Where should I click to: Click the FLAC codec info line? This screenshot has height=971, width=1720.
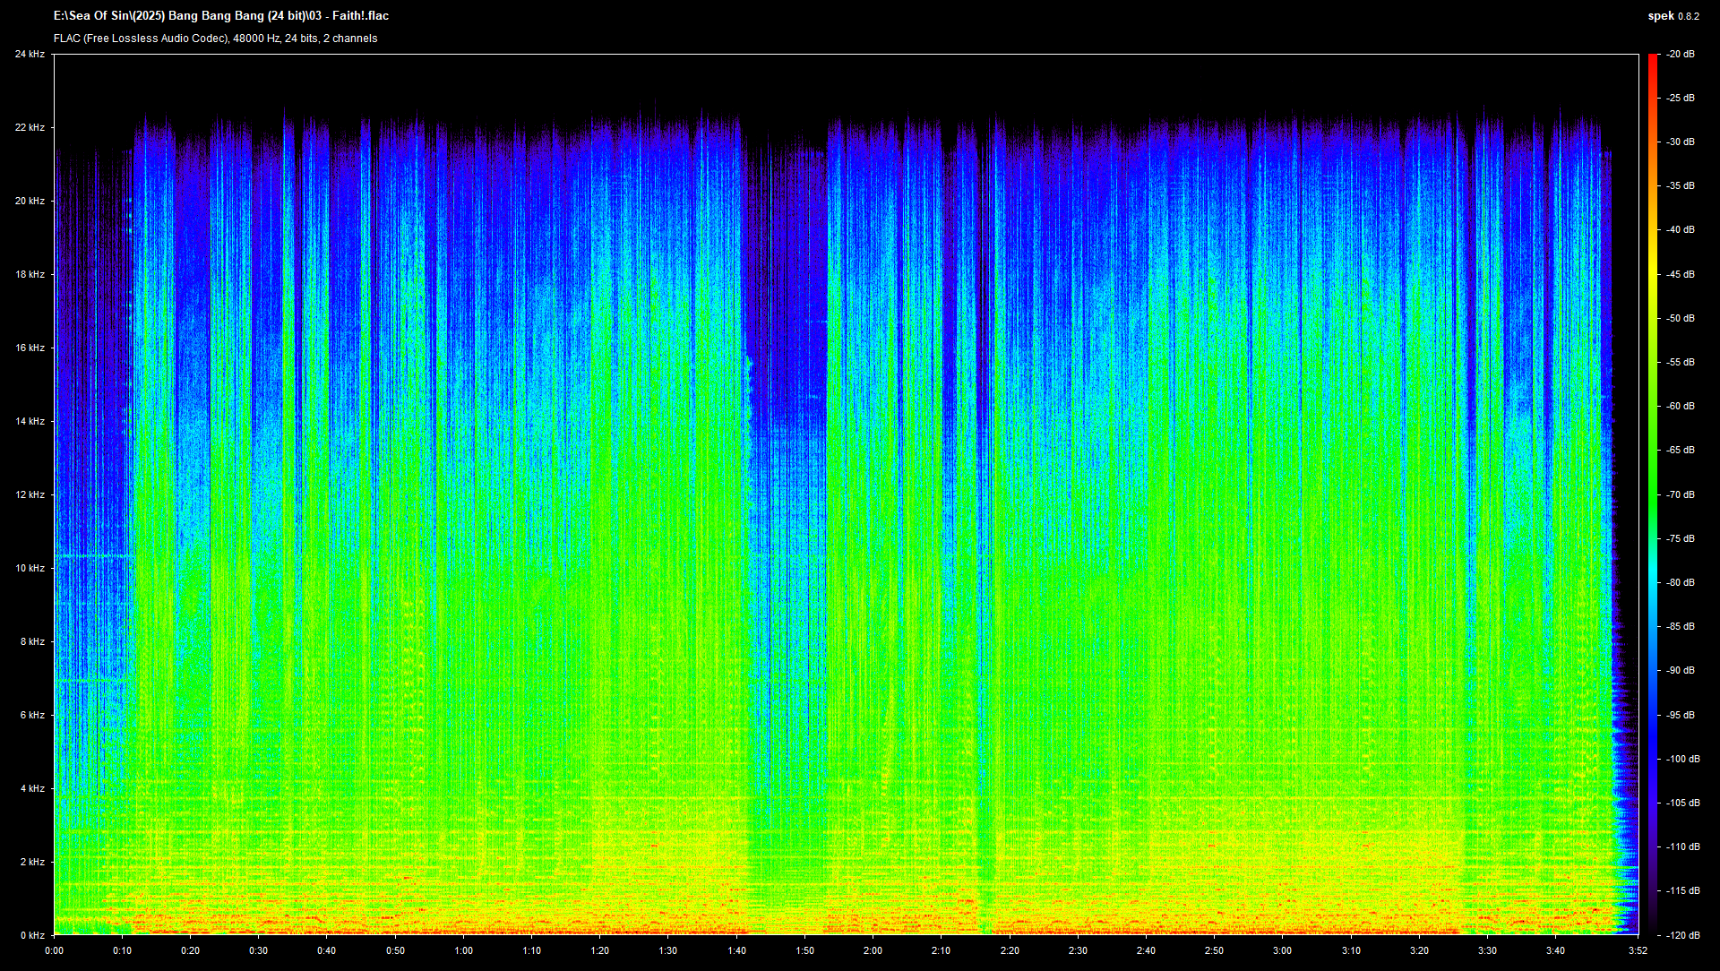tap(215, 39)
